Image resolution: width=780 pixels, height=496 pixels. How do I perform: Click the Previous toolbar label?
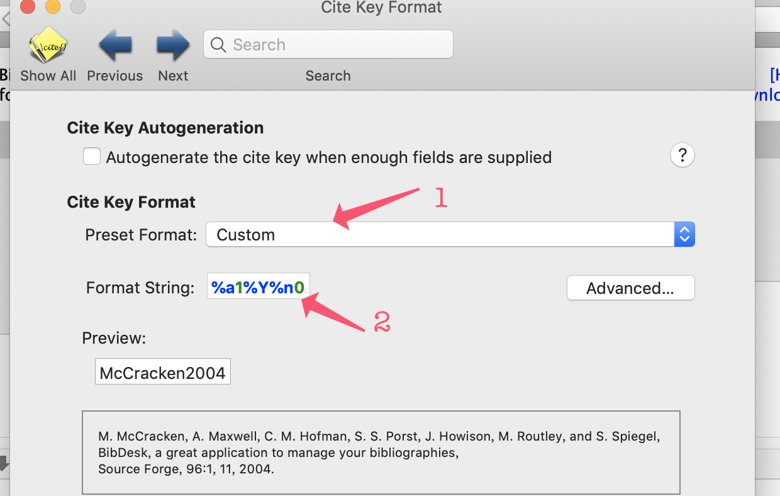[115, 76]
